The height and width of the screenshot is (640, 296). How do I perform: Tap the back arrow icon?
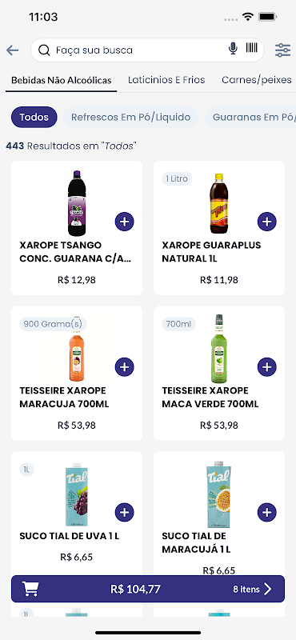(x=12, y=50)
